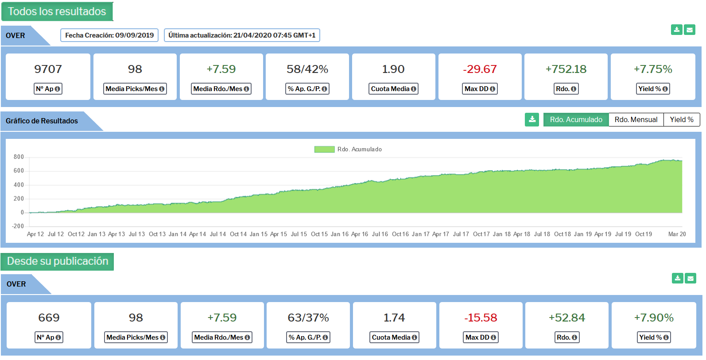Screen dimensions: 706x360
Task: Show info for top Max DD
Action: point(492,89)
